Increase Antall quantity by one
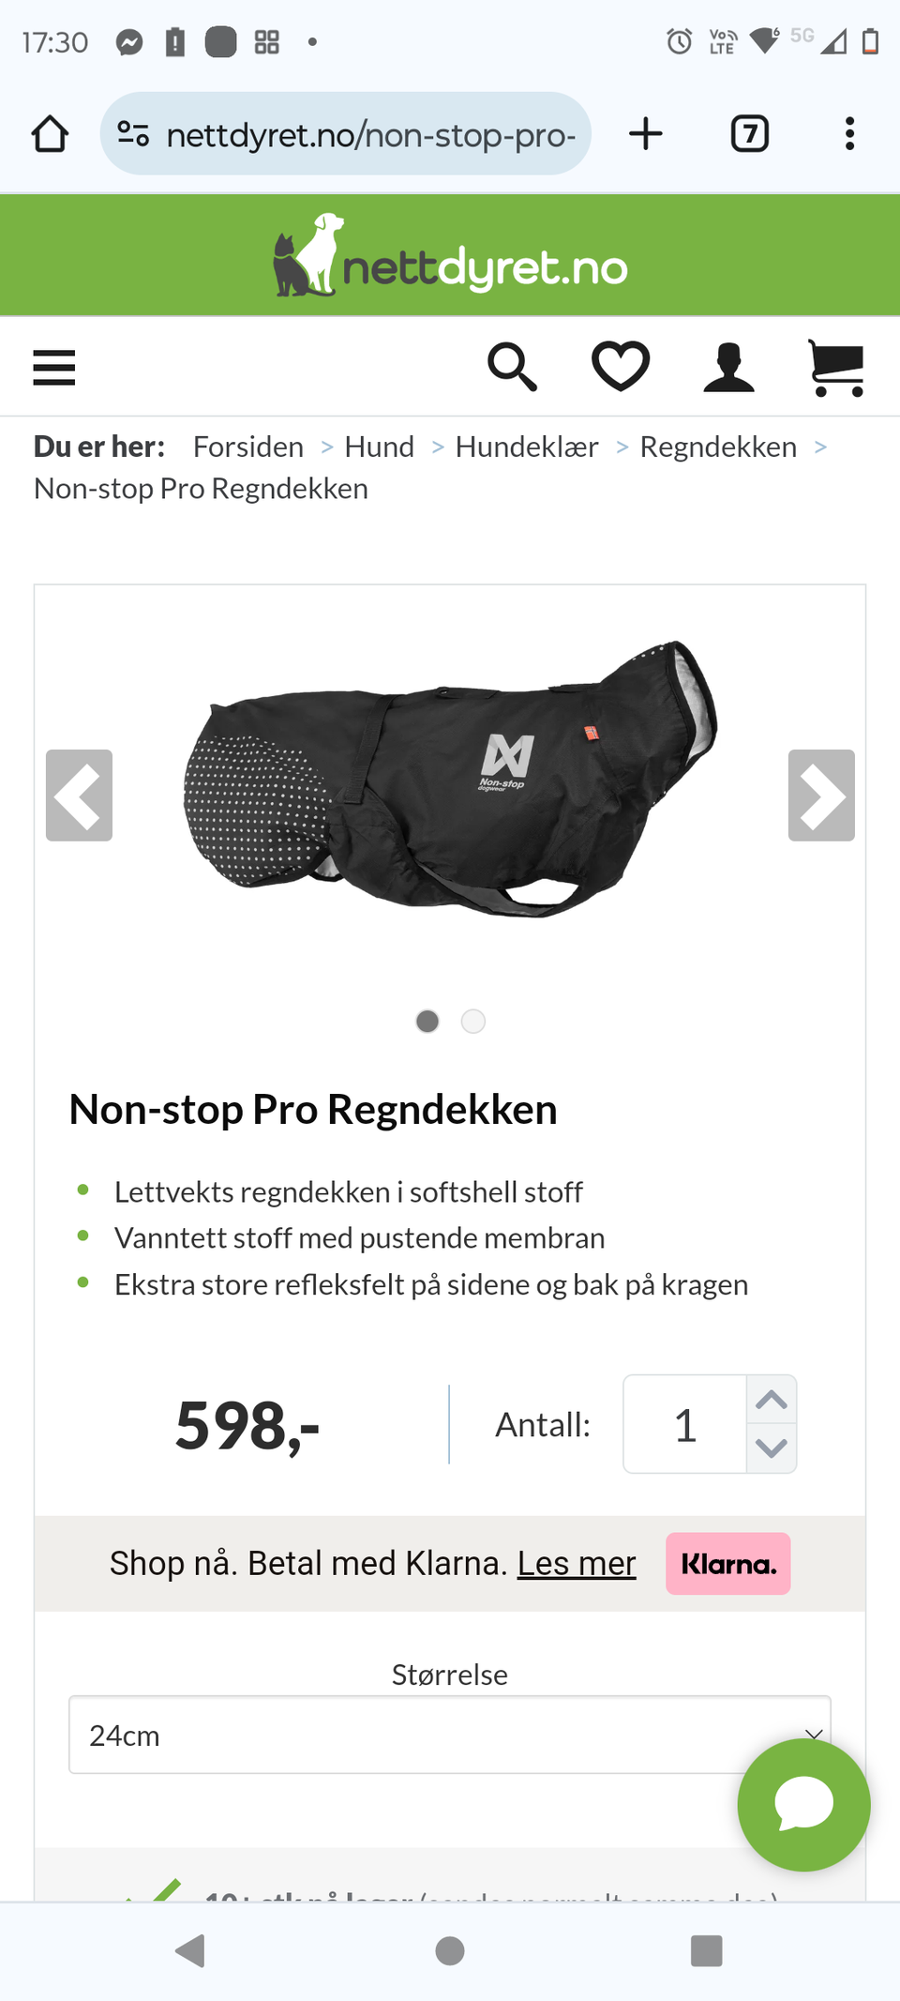Screen dimensions: 900x2001 (772, 1401)
